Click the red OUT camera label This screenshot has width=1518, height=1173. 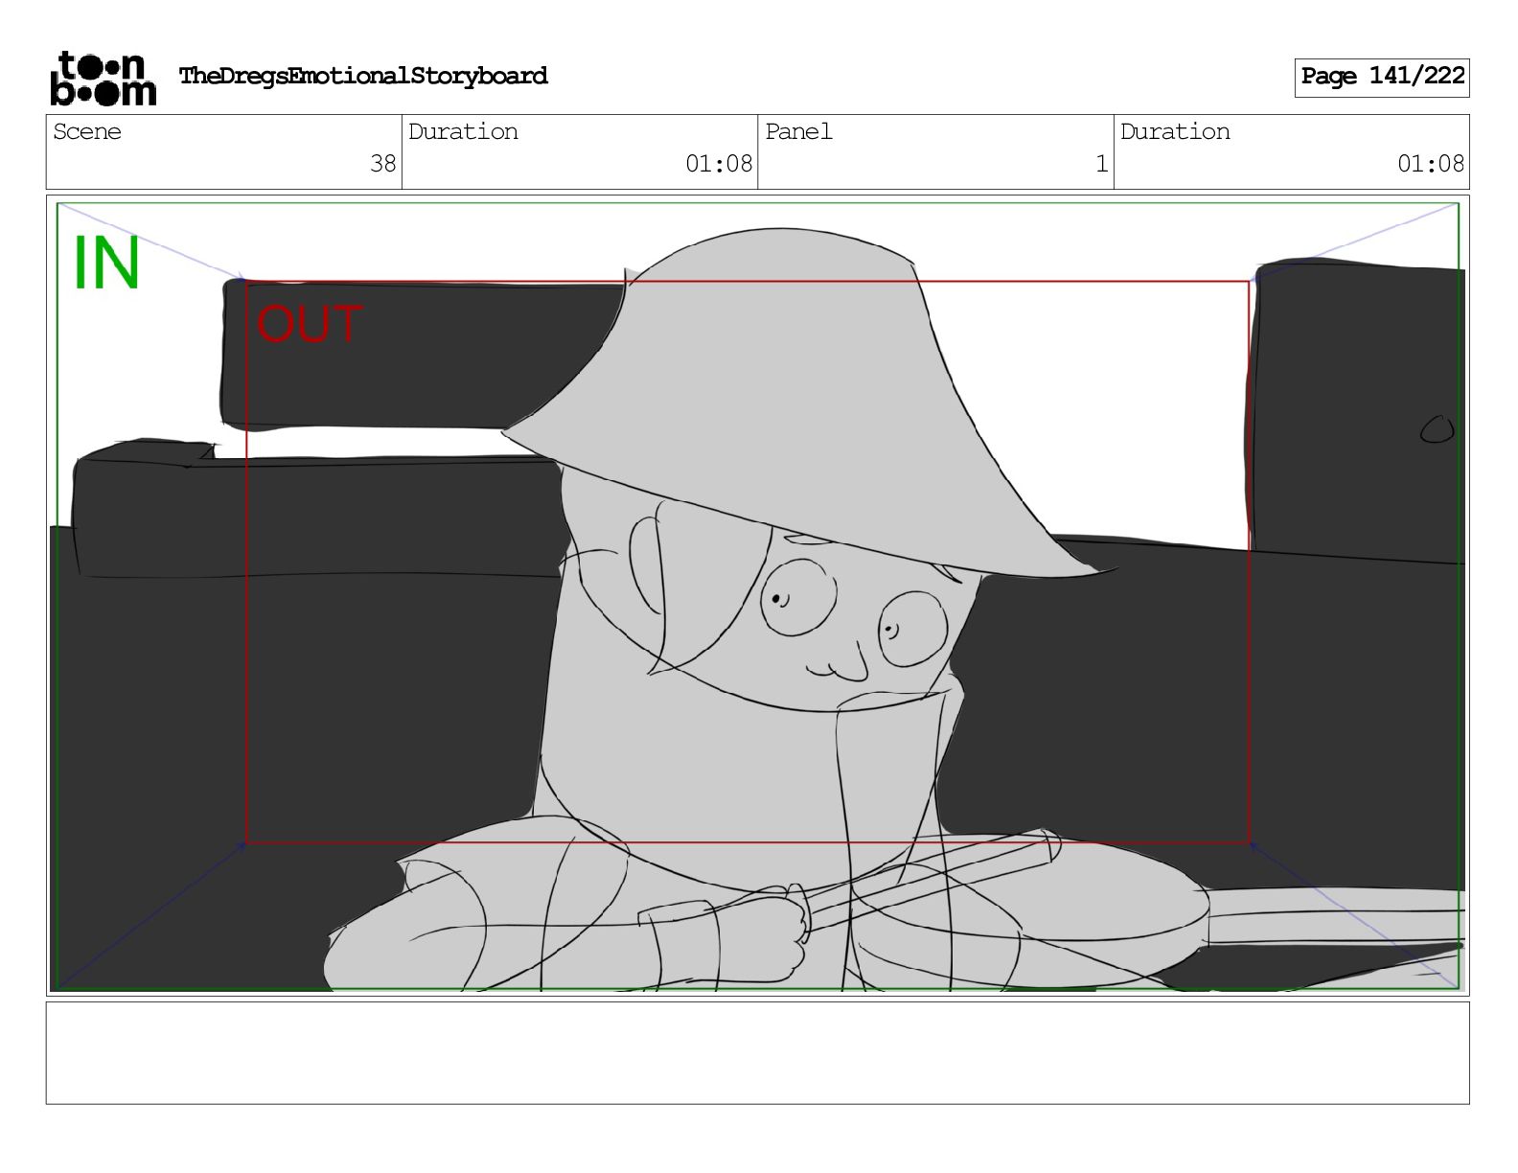[x=310, y=324]
